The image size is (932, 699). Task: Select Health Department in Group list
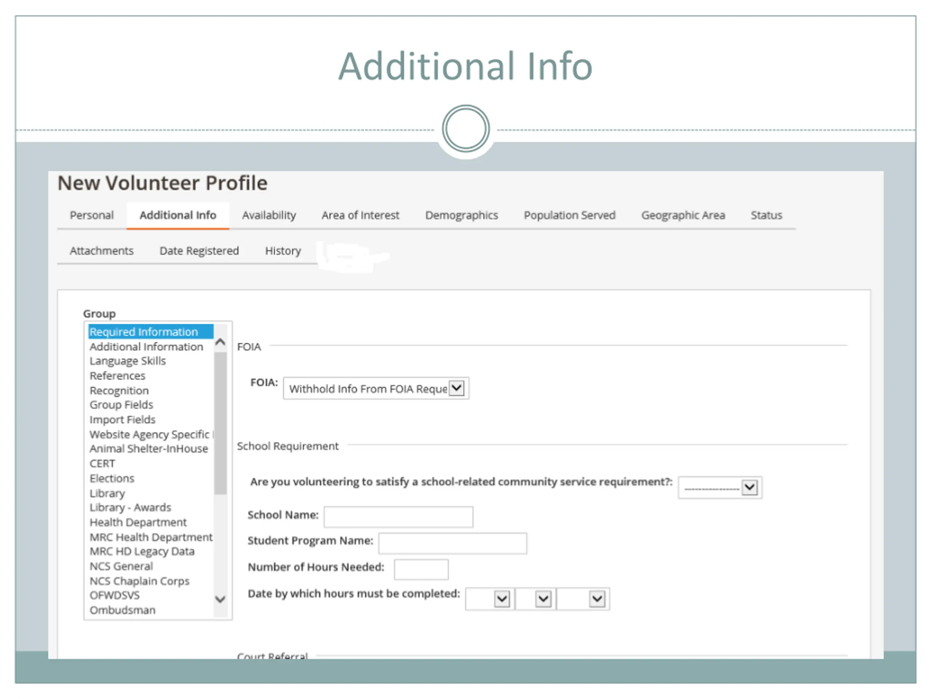coord(138,522)
